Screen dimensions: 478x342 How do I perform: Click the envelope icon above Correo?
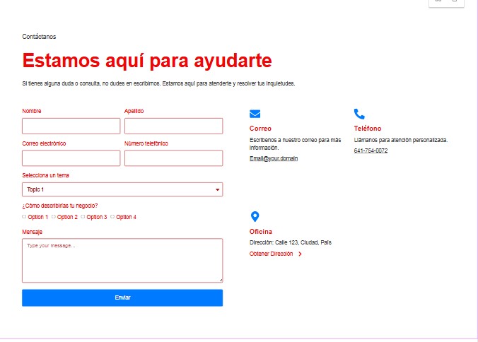coord(255,114)
